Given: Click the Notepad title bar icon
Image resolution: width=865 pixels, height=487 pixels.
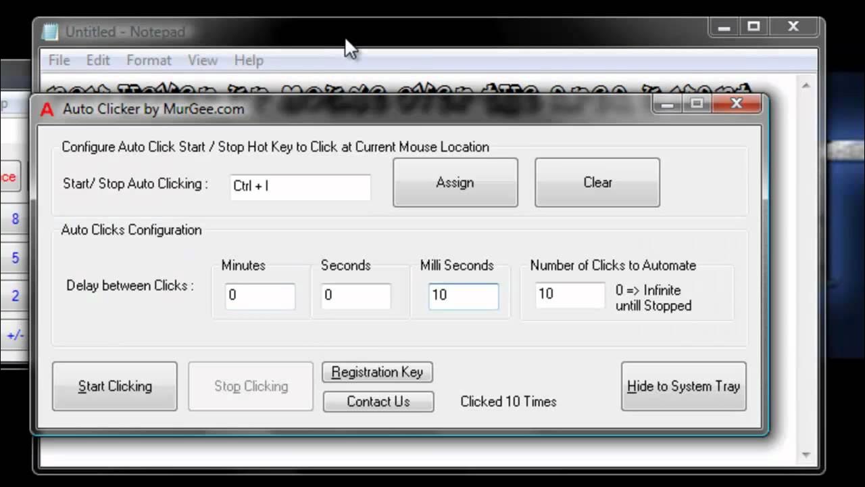Looking at the screenshot, I should click(x=49, y=32).
